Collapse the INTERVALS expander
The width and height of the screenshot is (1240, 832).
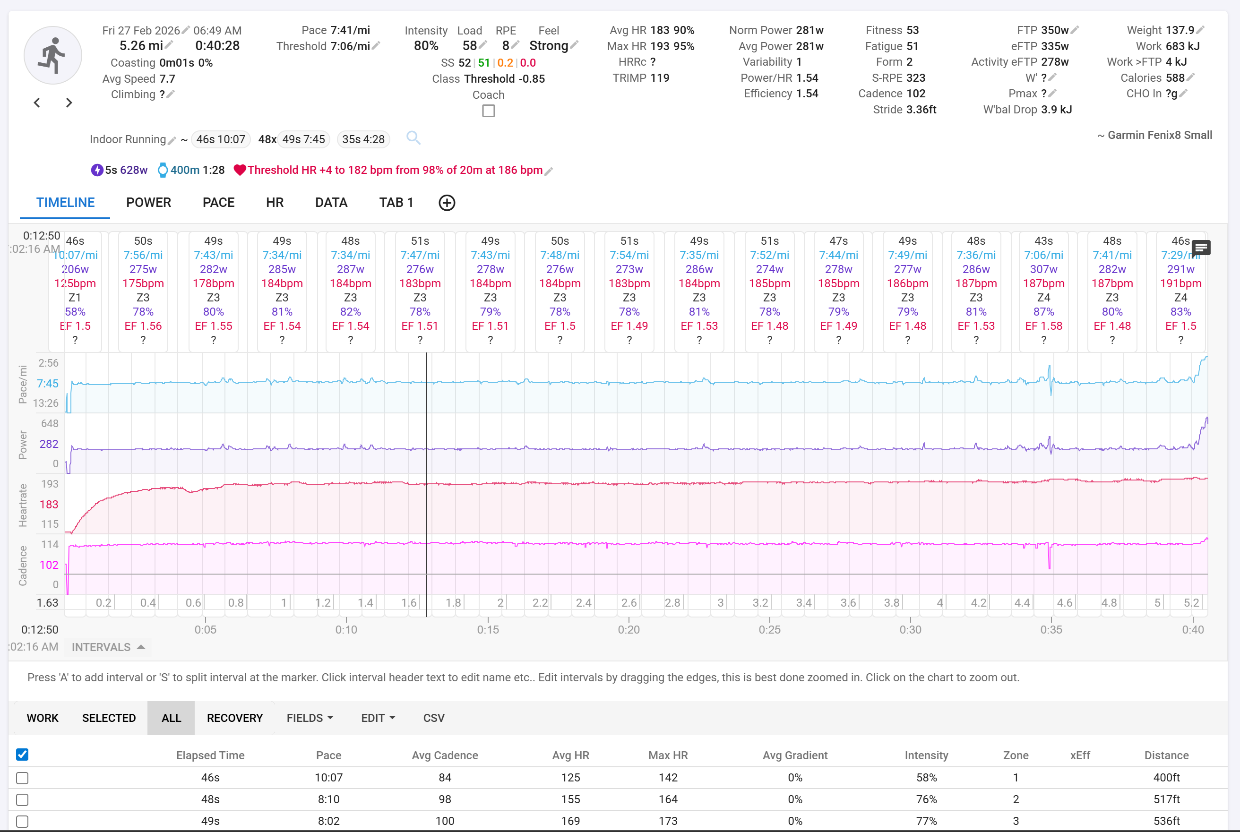(108, 647)
